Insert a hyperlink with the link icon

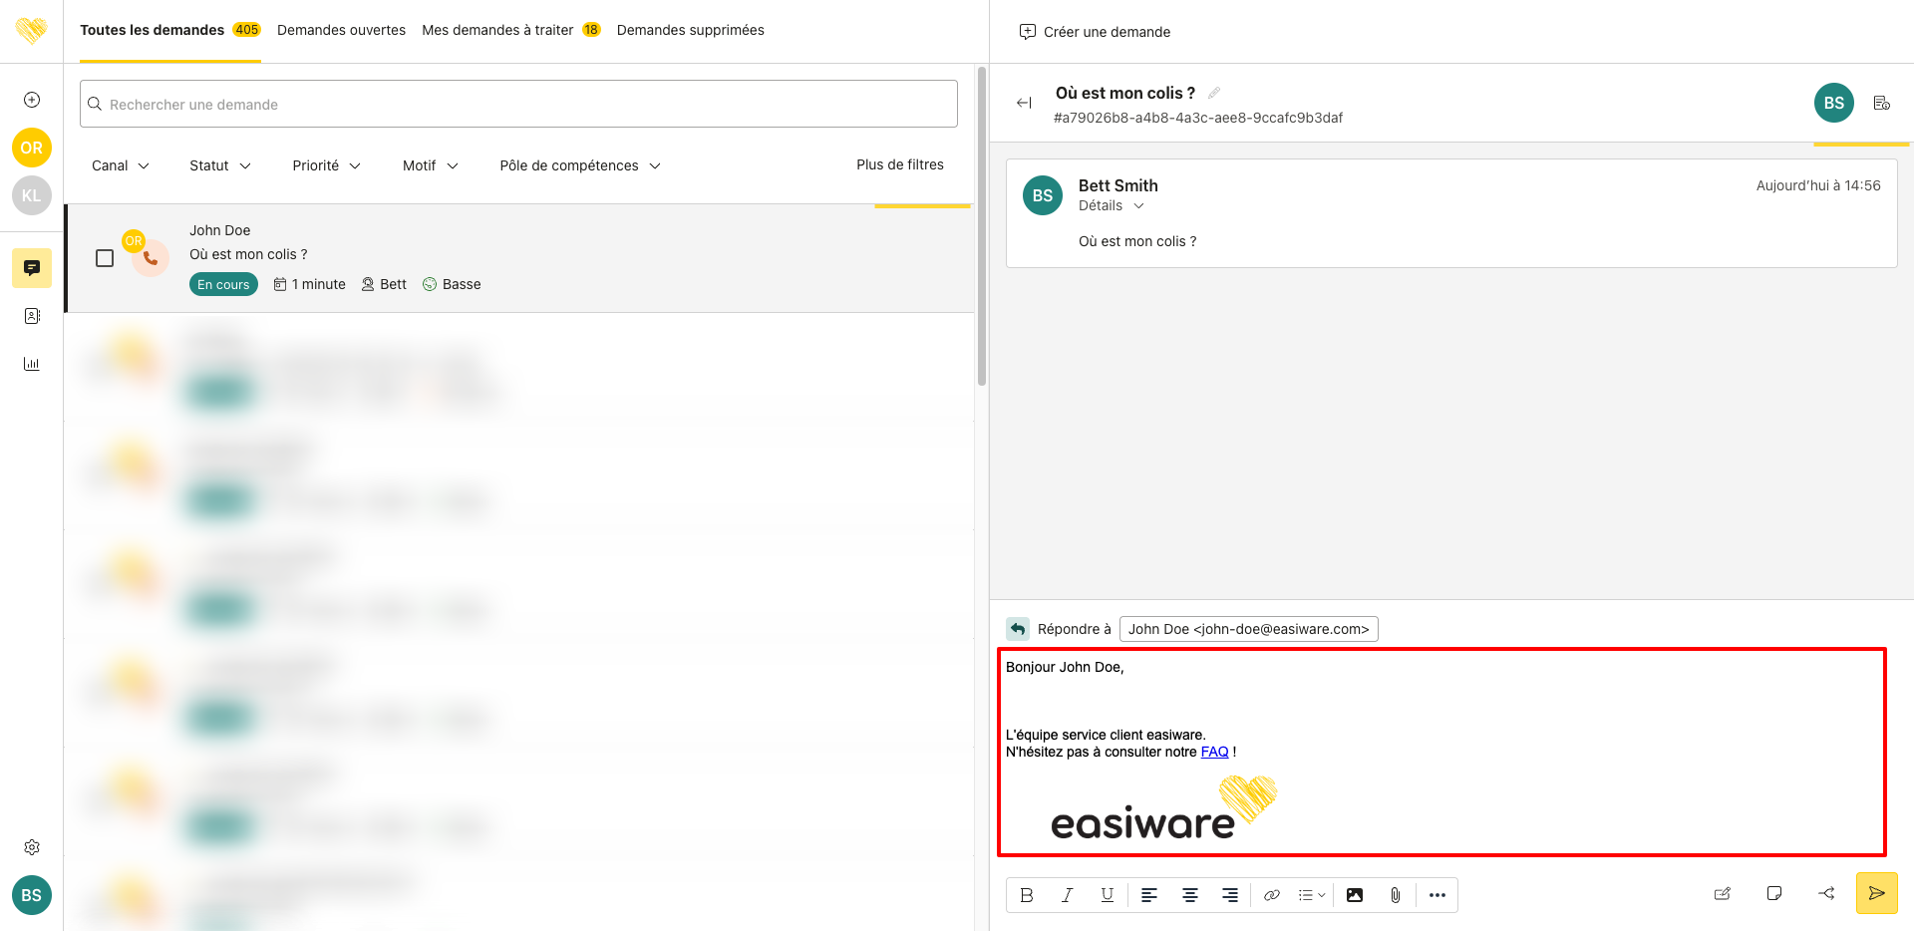point(1271,895)
